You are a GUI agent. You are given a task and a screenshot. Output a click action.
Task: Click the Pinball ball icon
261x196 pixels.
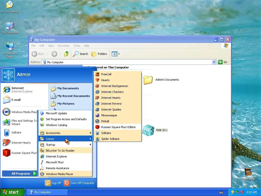(x=97, y=121)
